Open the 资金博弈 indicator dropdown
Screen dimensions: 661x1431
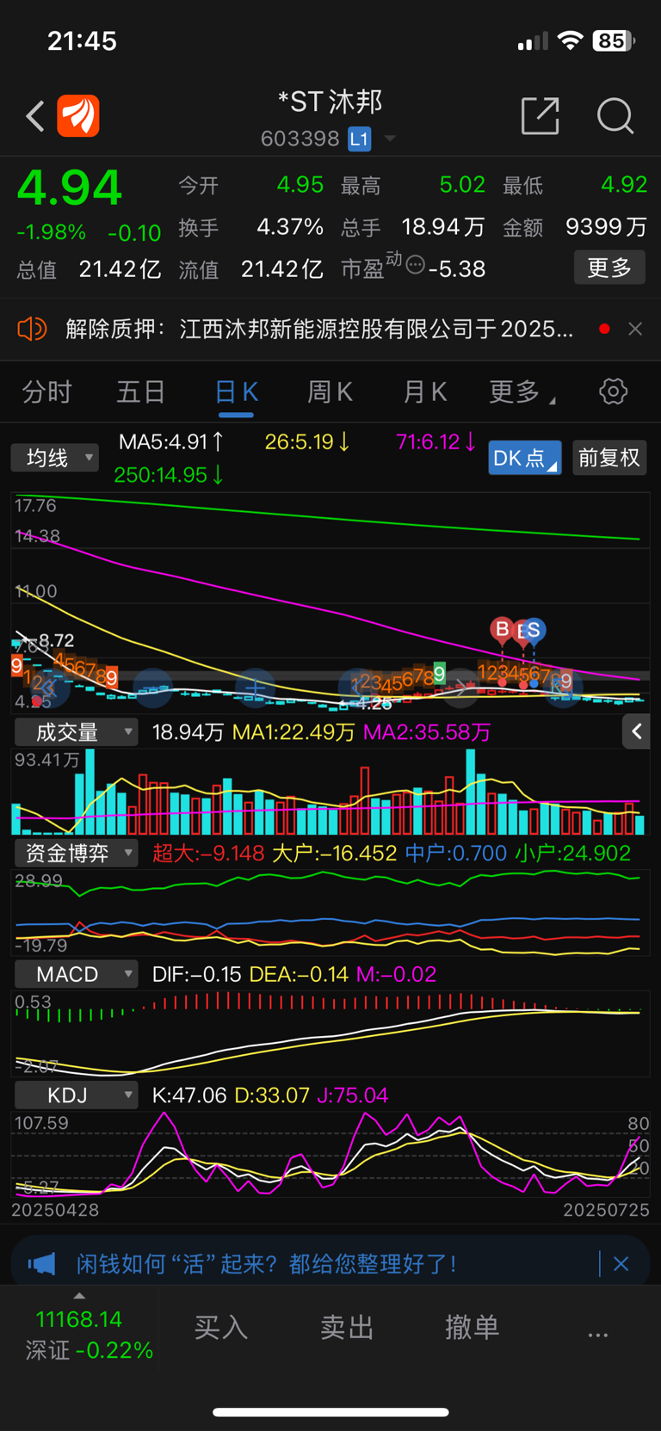click(x=76, y=853)
